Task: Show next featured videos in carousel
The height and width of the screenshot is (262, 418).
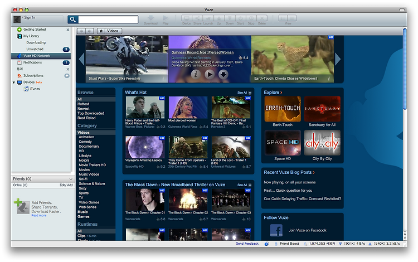Action: tap(338, 59)
